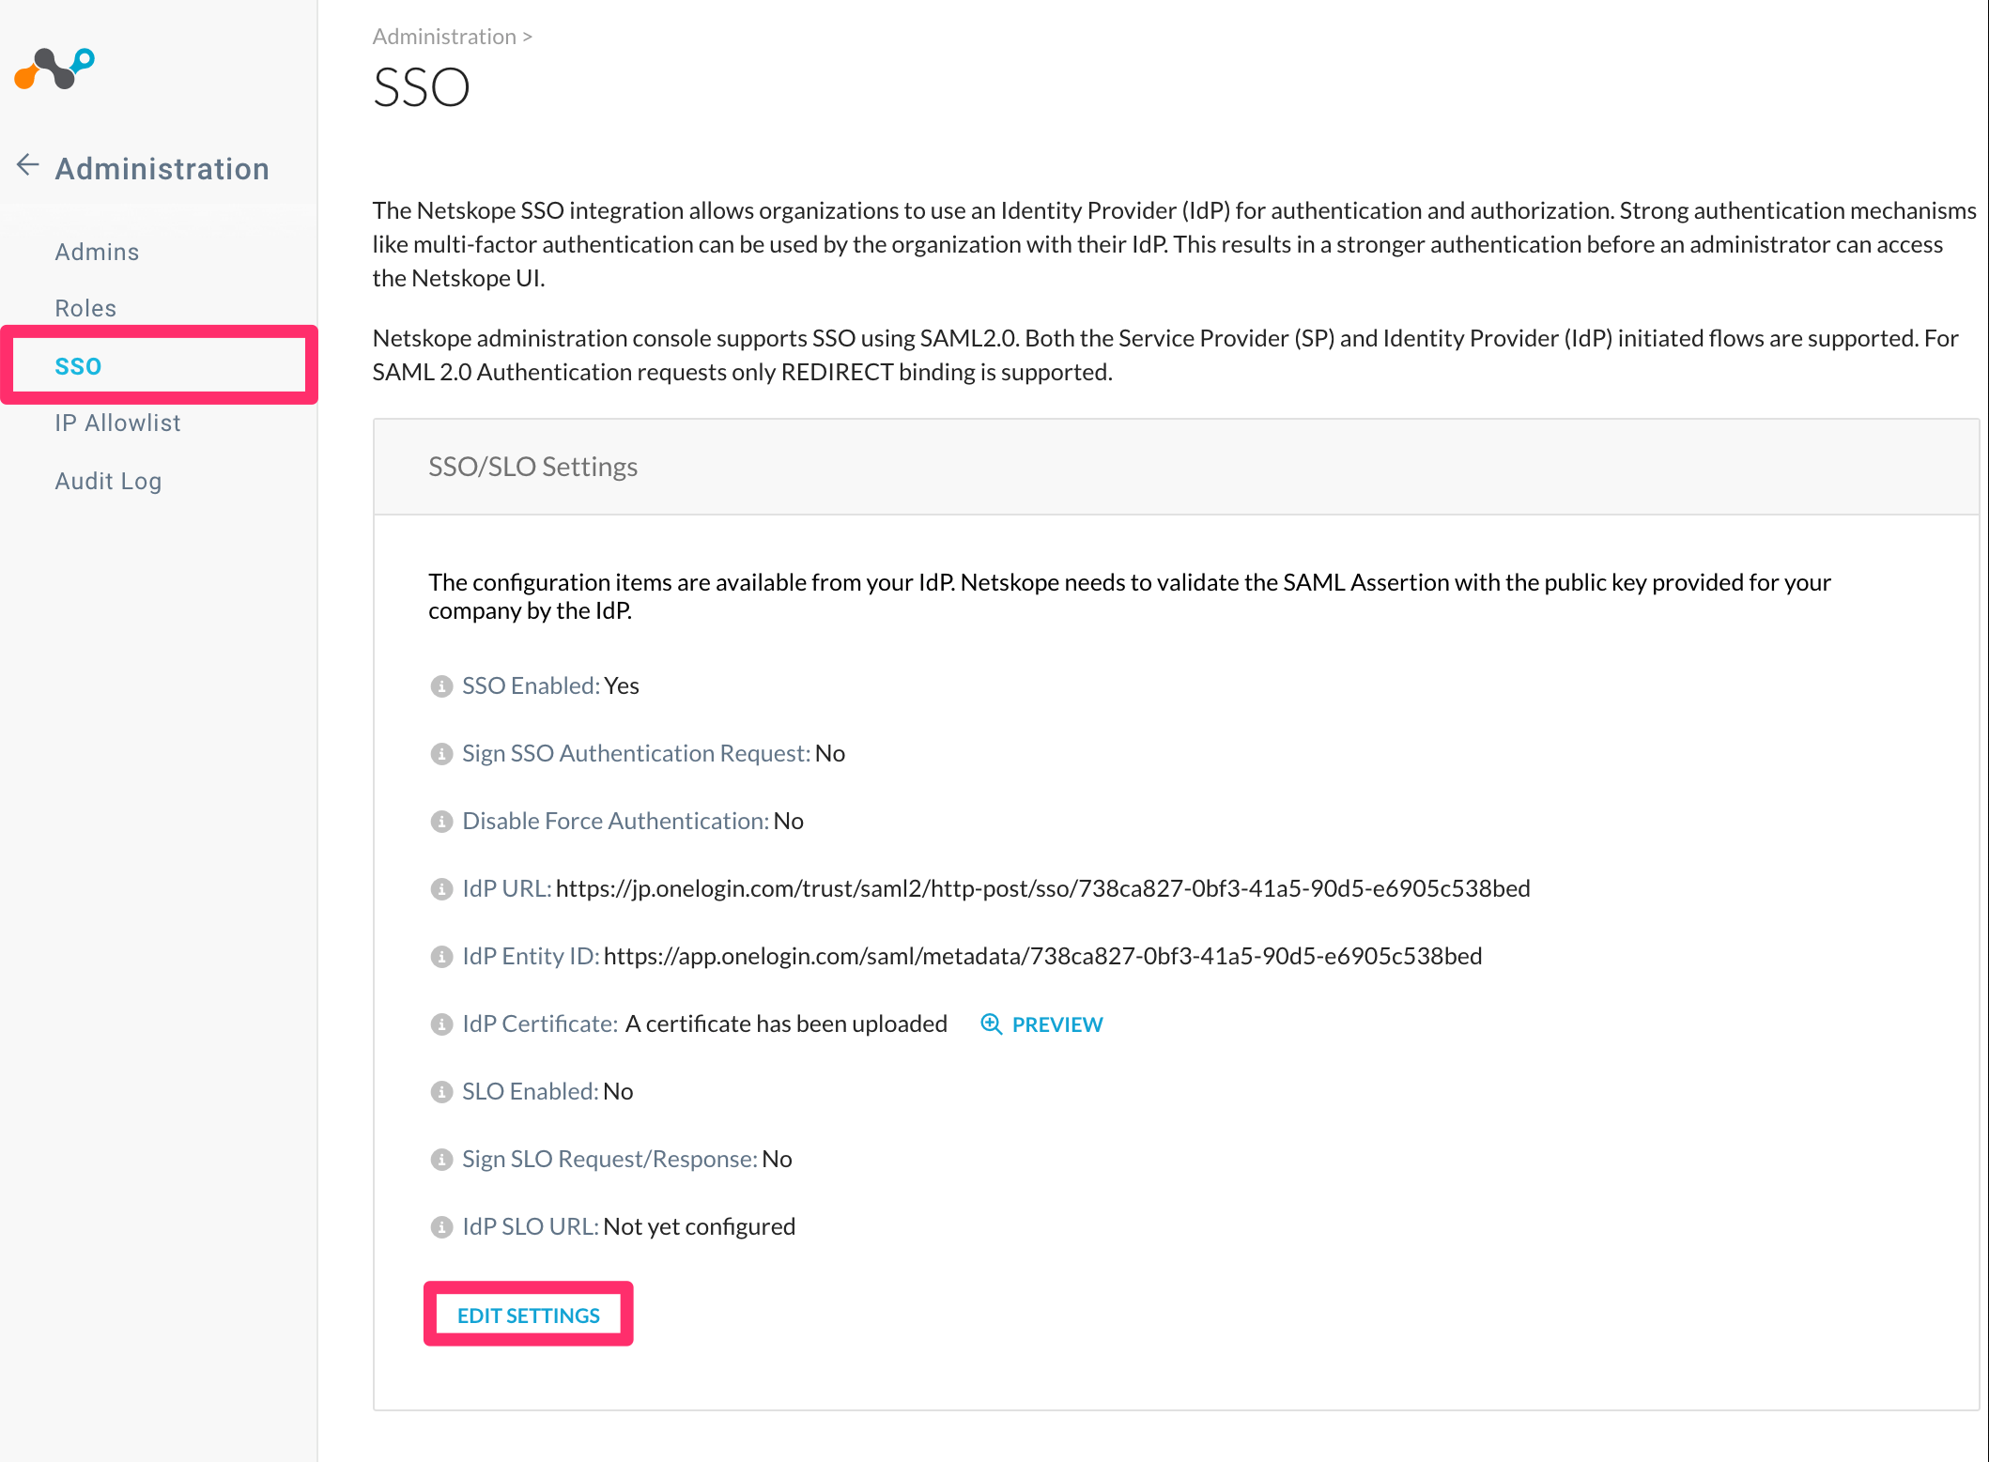Click the IdP Entity ID metadata URL
Viewport: 1989px width, 1462px height.
pos(1042,956)
